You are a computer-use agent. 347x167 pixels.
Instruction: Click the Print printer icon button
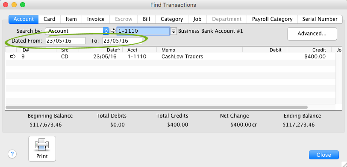[42, 149]
